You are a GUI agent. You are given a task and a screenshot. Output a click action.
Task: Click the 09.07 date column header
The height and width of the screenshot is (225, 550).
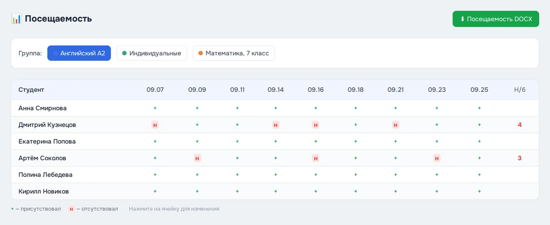155,90
